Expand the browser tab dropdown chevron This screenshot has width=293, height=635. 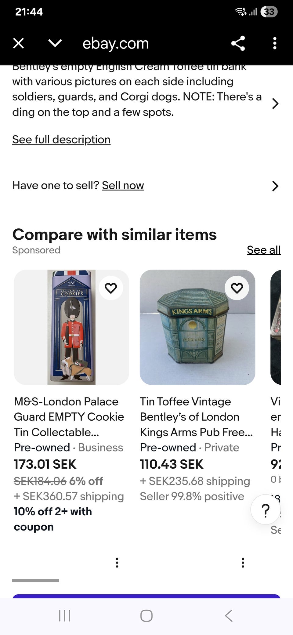click(x=55, y=43)
